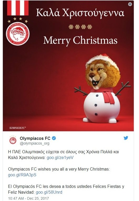The image size is (139, 201).
Task: Open the goo.gl/ze1yeV link
Action: click(60, 157)
